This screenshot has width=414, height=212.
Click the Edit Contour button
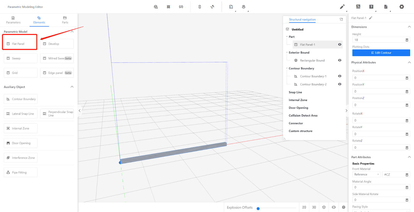point(381,53)
